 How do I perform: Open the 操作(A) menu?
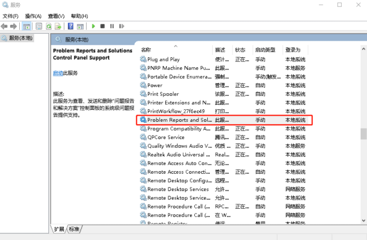[x=33, y=16]
